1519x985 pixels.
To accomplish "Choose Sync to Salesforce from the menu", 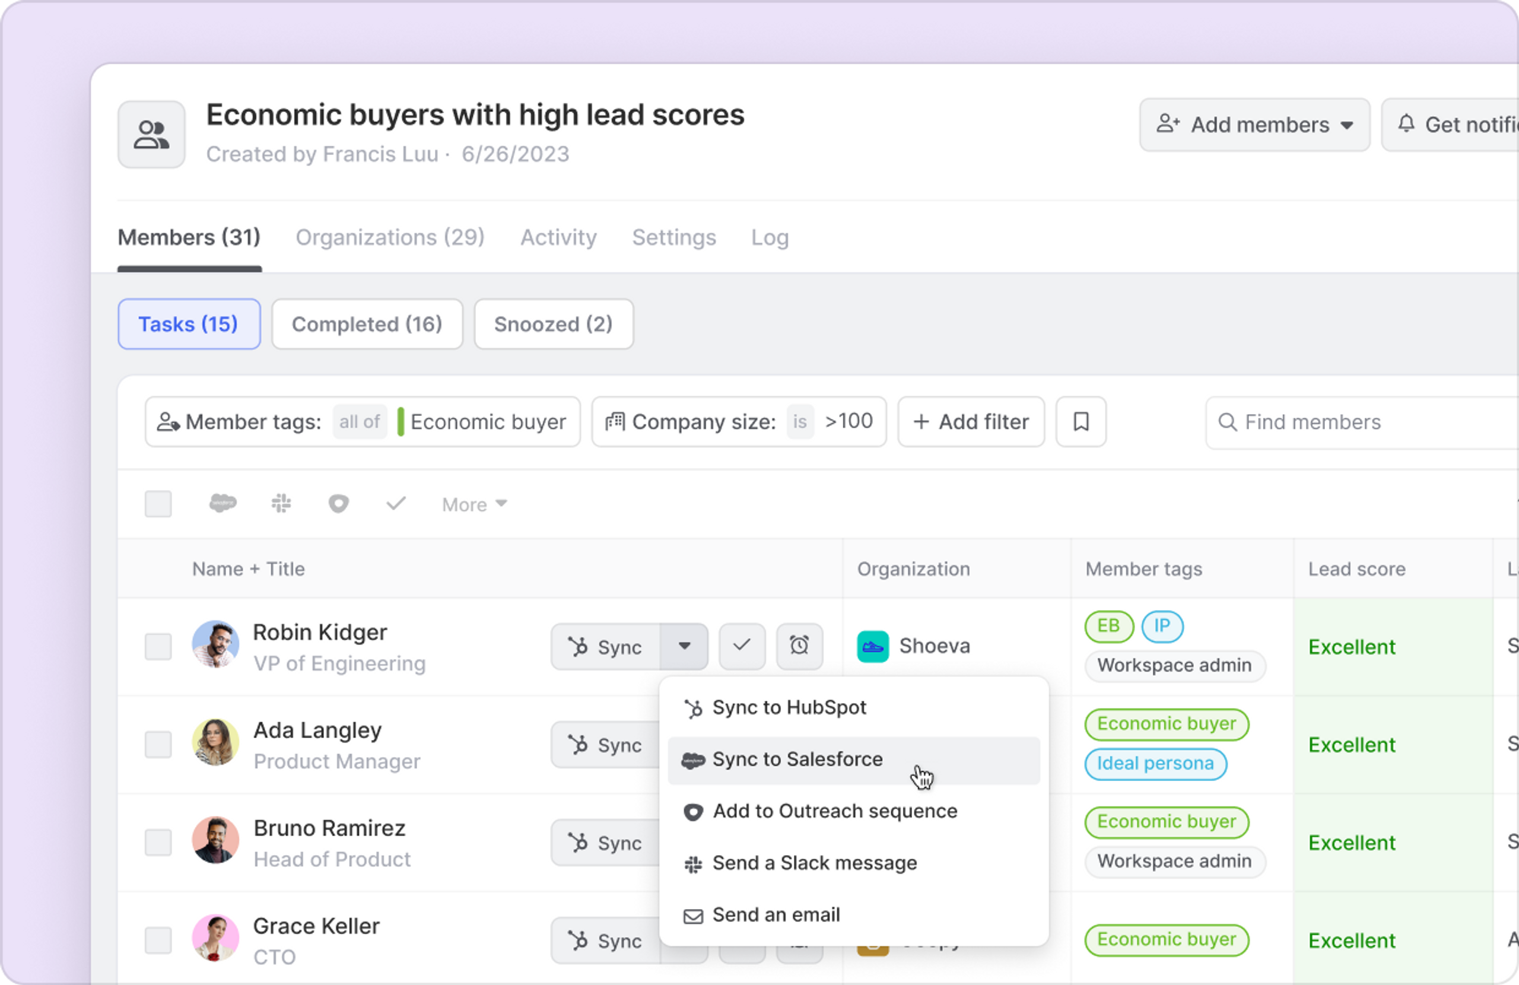I will pos(797,760).
